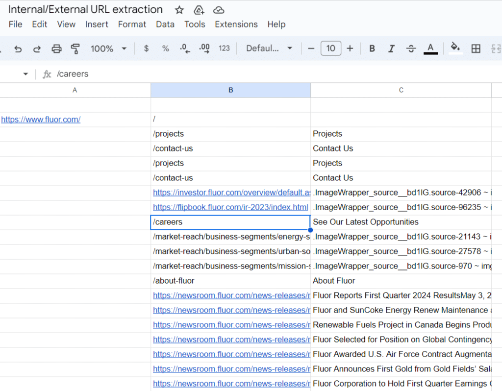
Task: Toggle strikethrough formatting
Action: 411,49
